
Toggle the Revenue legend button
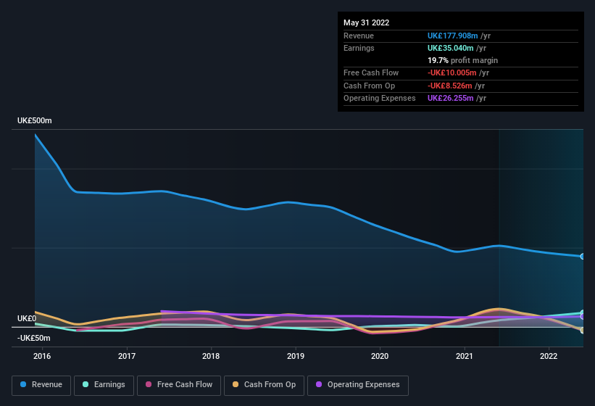(41, 385)
